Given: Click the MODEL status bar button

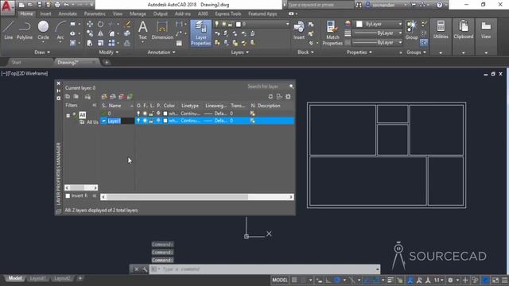Looking at the screenshot, I should 280,280.
